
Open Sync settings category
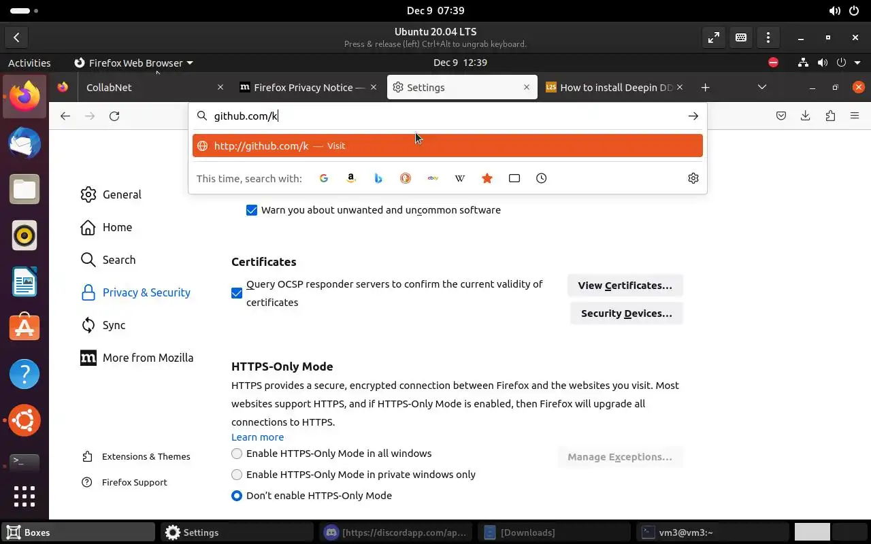tap(103, 325)
